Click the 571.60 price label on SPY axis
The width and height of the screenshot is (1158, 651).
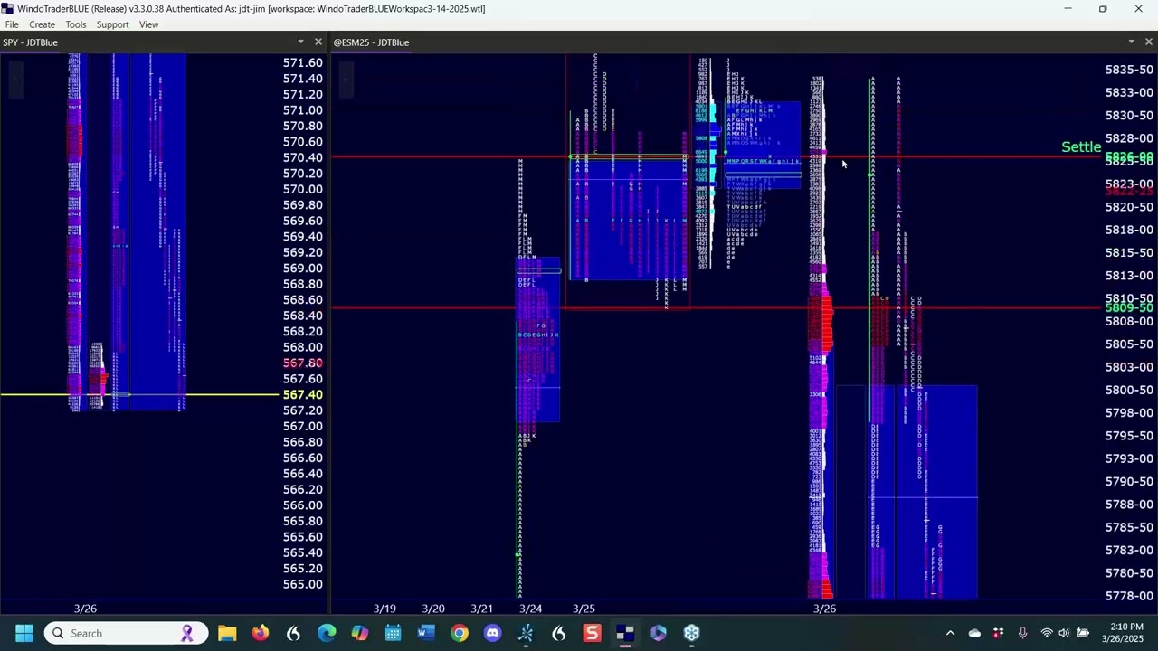[303, 62]
